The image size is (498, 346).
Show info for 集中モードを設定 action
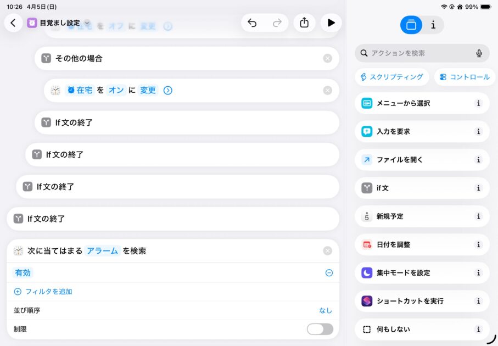[x=478, y=273]
